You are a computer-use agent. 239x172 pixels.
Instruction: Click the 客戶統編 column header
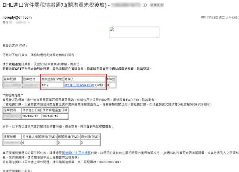coord(12,79)
